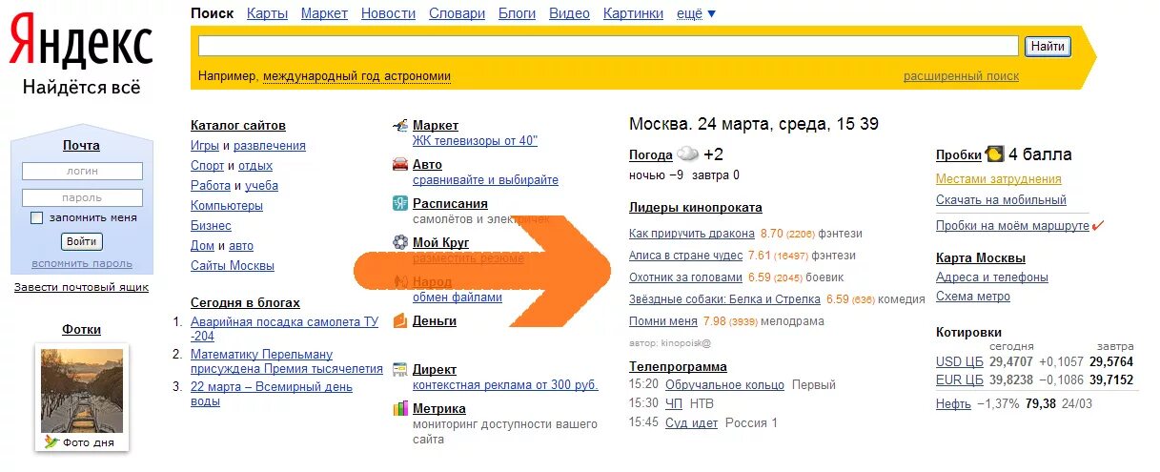This screenshot has height=472, width=1160.
Task: Click the Найти search button
Action: pos(1048,46)
